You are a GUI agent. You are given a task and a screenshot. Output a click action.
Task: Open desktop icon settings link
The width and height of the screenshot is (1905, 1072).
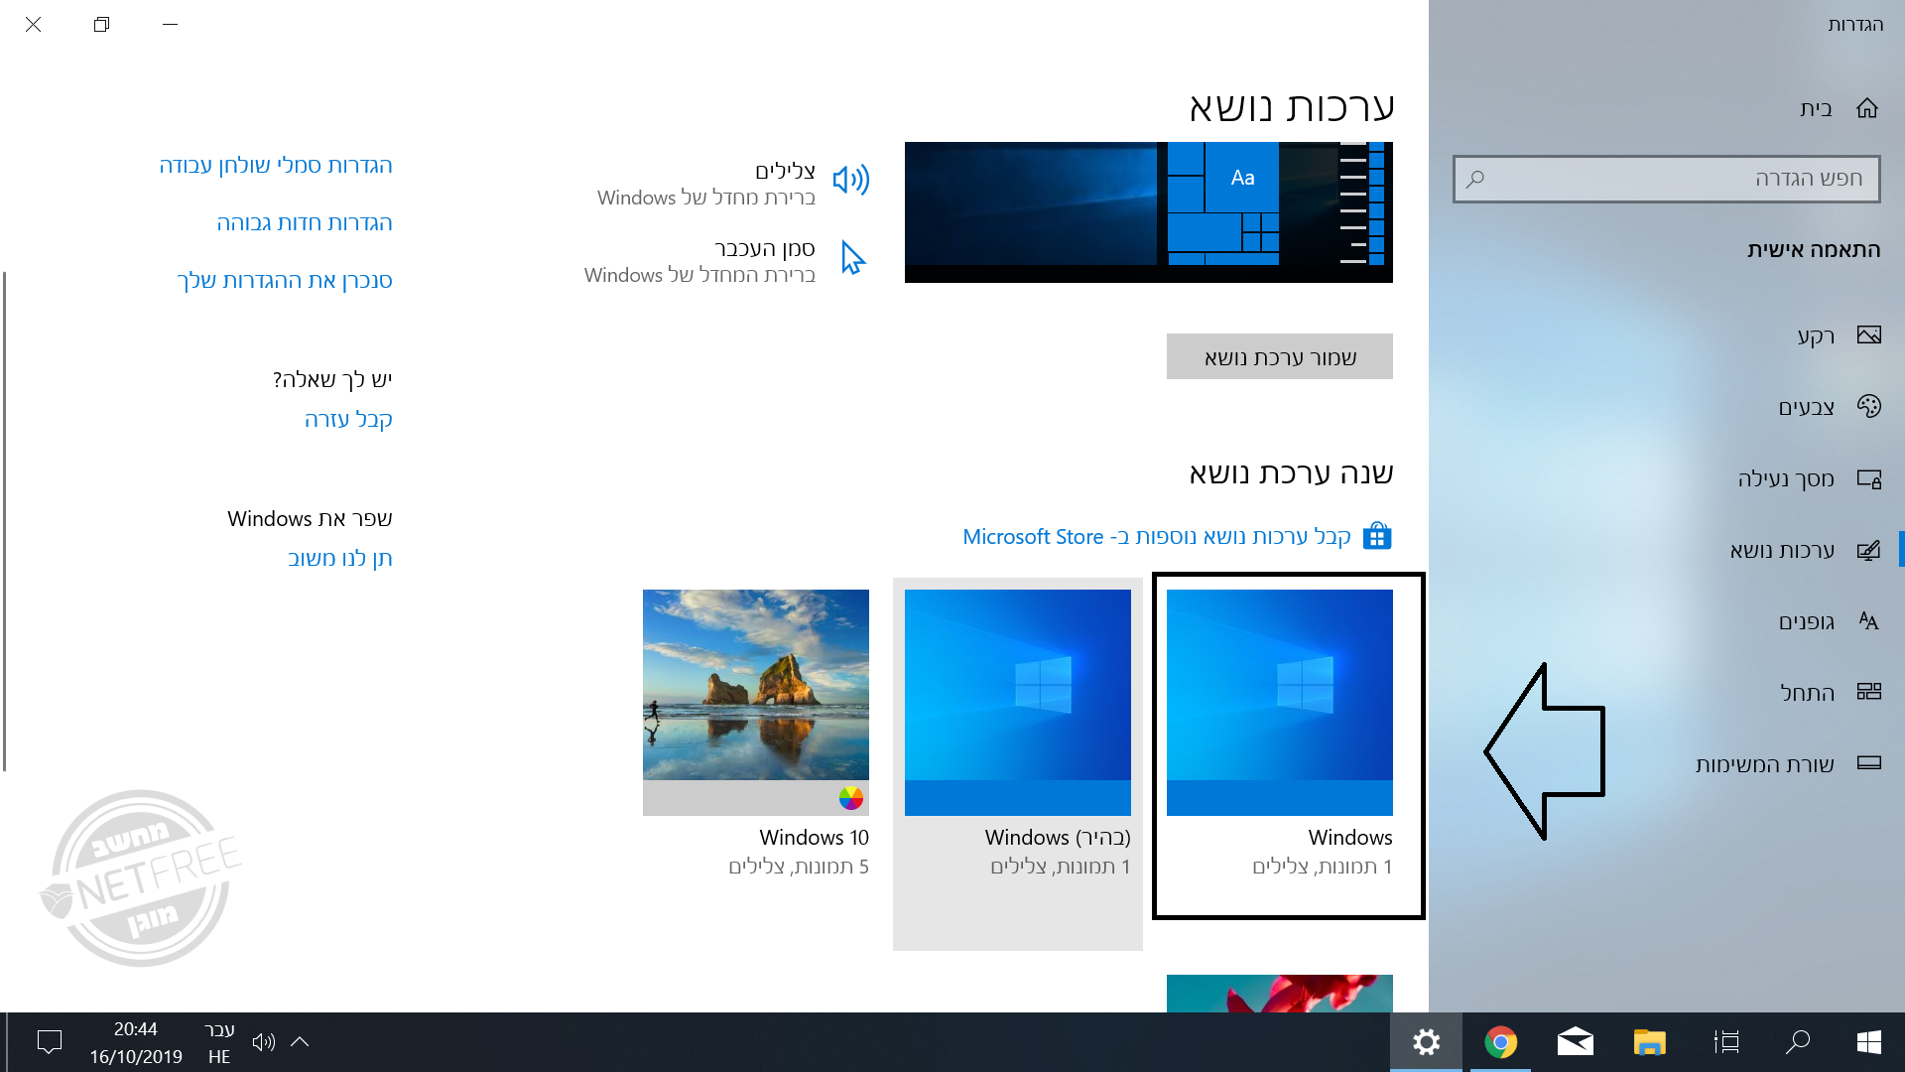click(x=276, y=166)
